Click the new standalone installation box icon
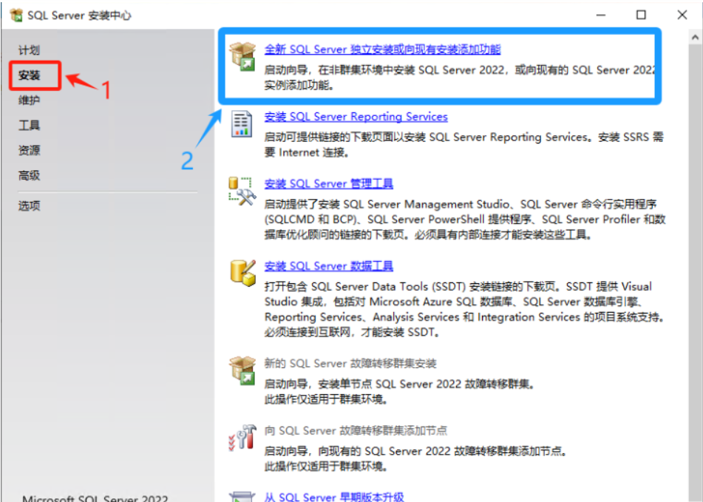Viewport: 703px width, 502px height. pos(242,56)
